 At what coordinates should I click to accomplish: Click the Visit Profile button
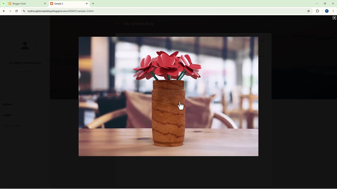point(25,71)
